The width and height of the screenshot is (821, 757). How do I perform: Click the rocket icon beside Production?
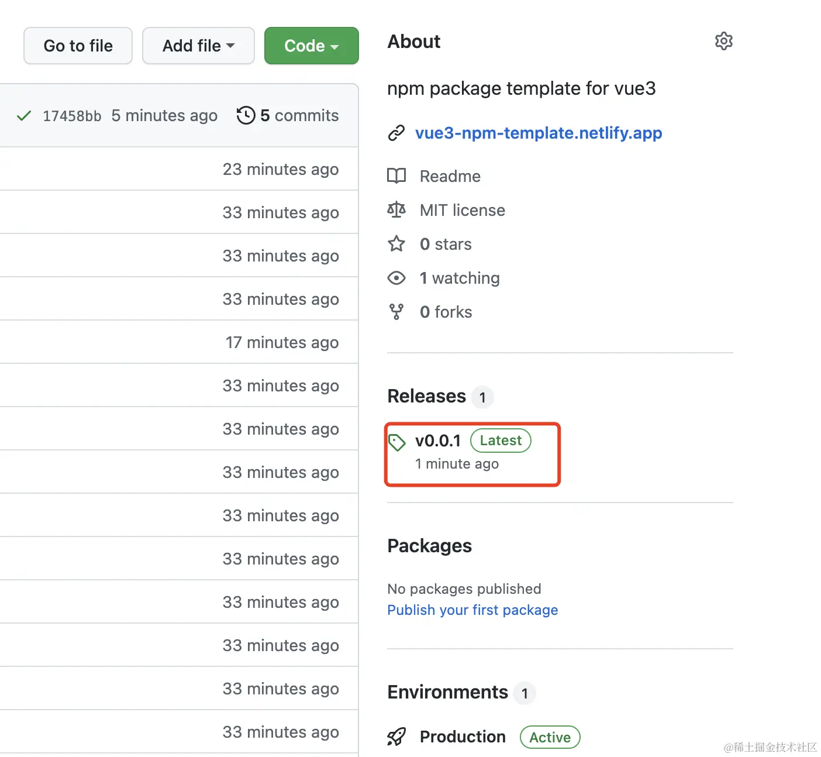396,737
